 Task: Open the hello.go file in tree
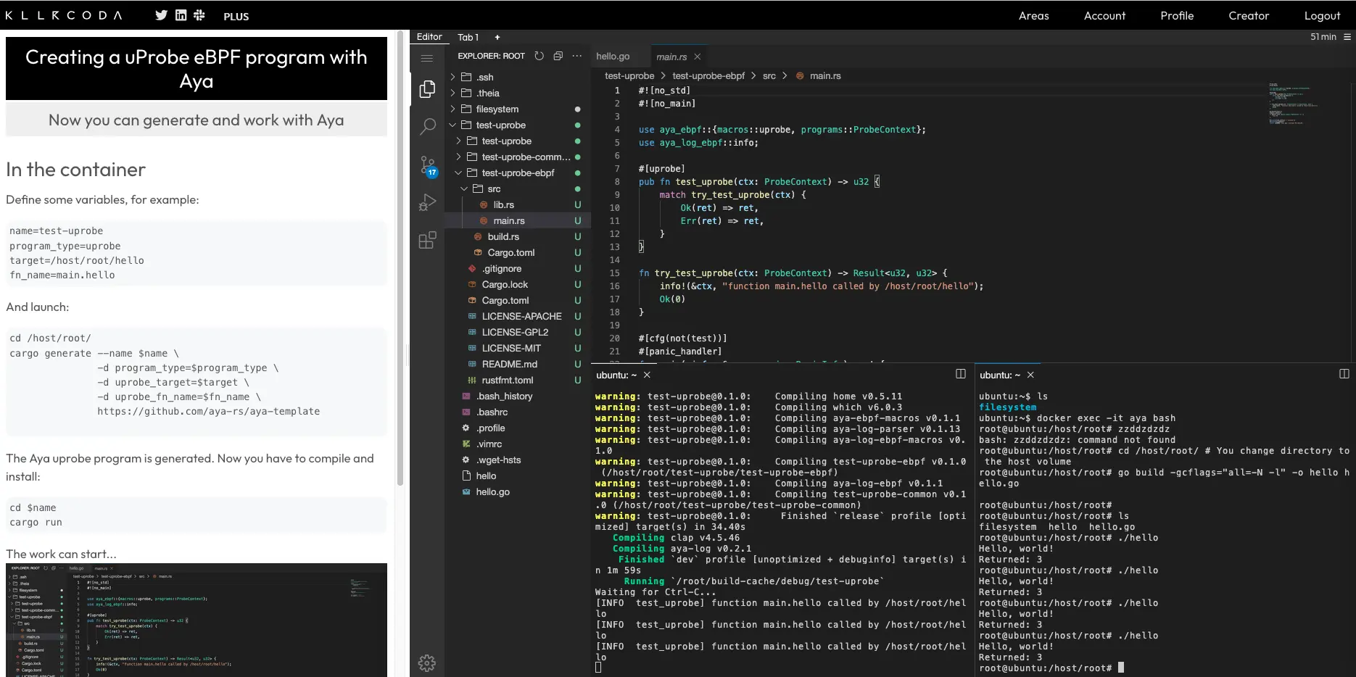(x=518, y=491)
